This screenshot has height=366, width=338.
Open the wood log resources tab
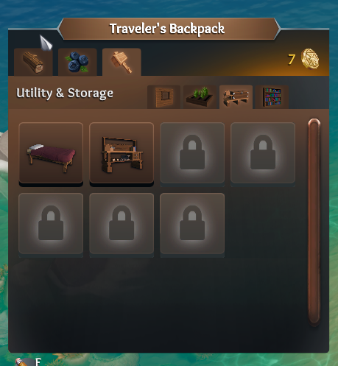coord(33,62)
